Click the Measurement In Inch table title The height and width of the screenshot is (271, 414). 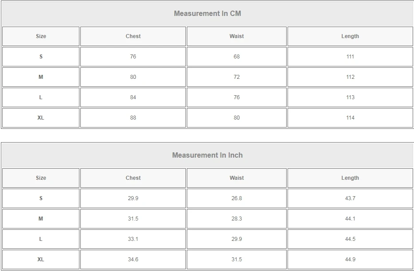[x=207, y=155]
